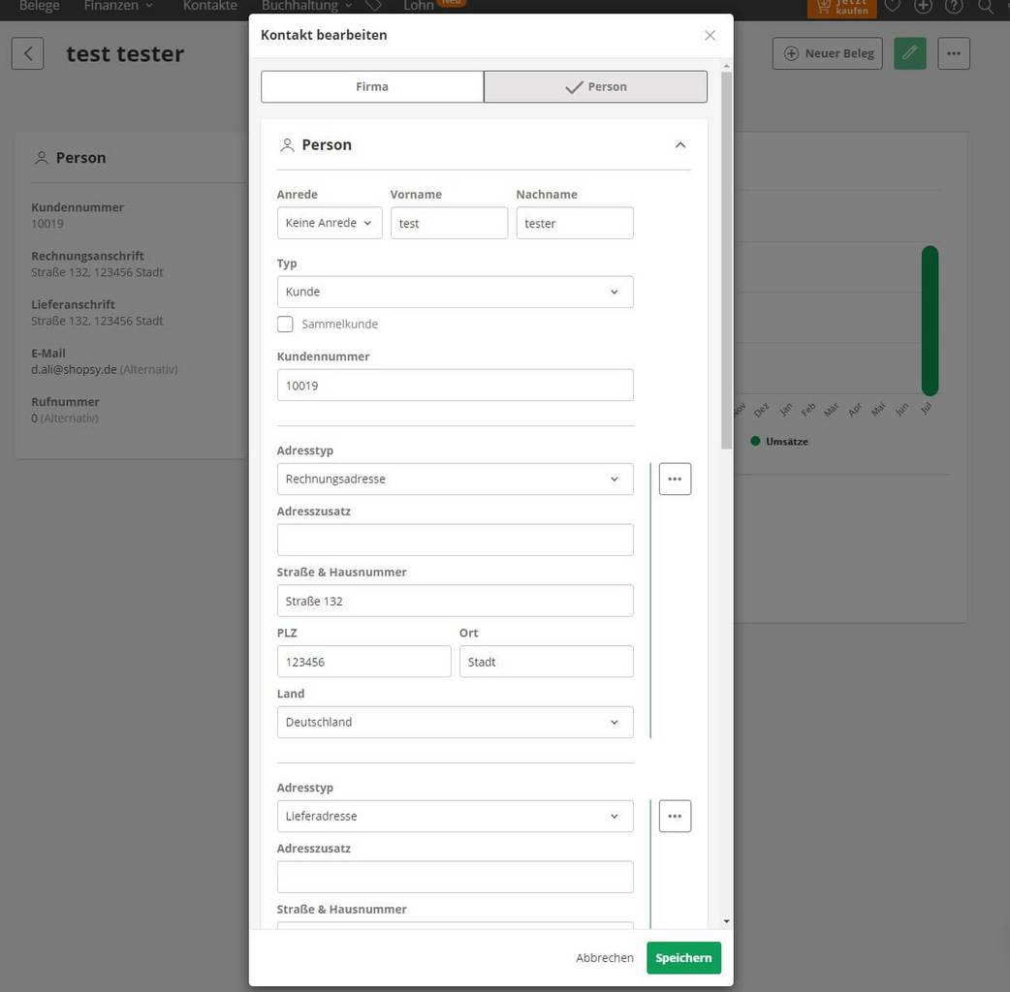
Task: Select the Person tab
Action: pos(595,86)
